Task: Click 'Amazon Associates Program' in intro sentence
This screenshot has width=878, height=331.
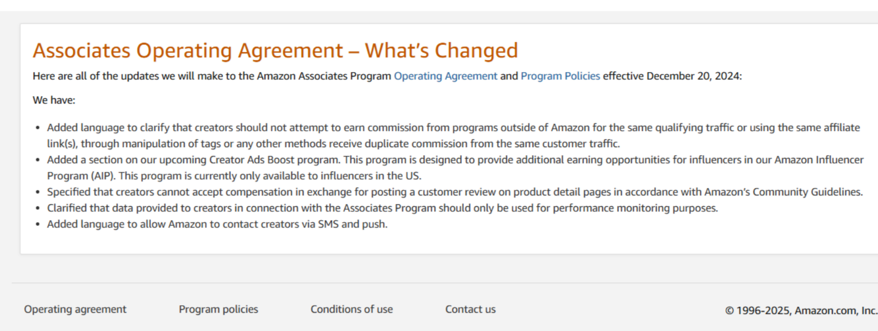Action: 324,76
